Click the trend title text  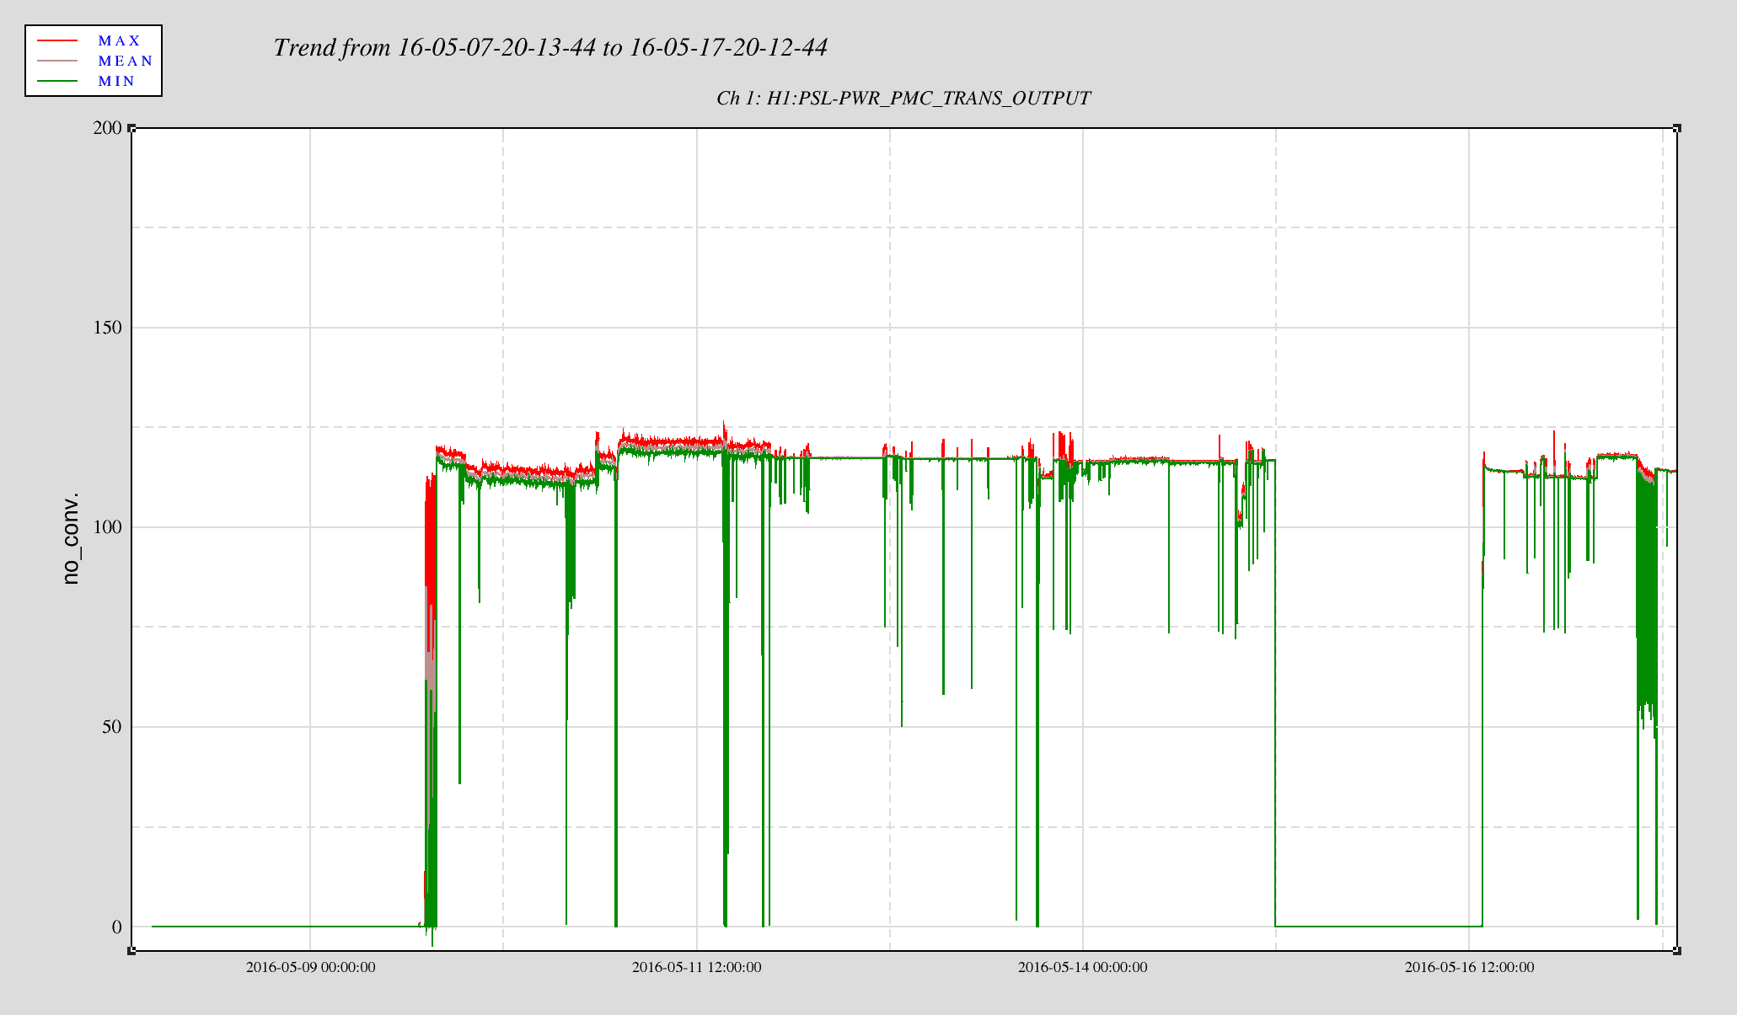point(550,47)
